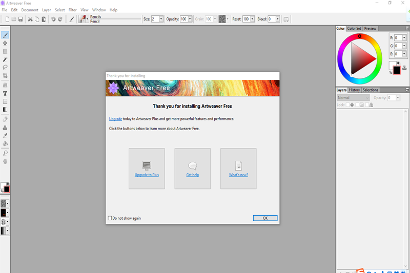Viewport: 410px width, 273px height.
Task: Click the Upgrade hyperlink in the dialog text
Action: 115,119
